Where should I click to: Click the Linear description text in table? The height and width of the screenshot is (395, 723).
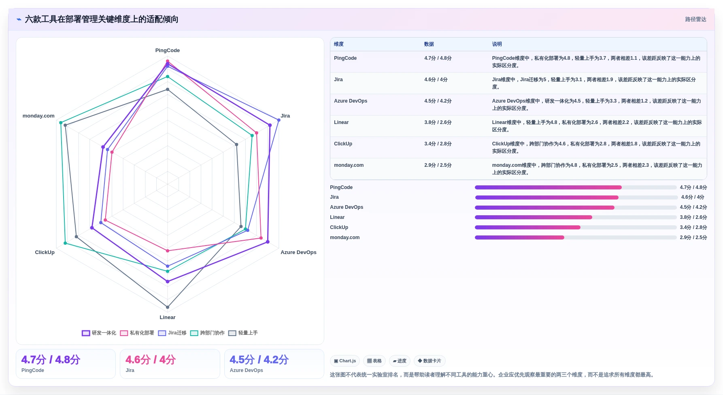point(597,126)
